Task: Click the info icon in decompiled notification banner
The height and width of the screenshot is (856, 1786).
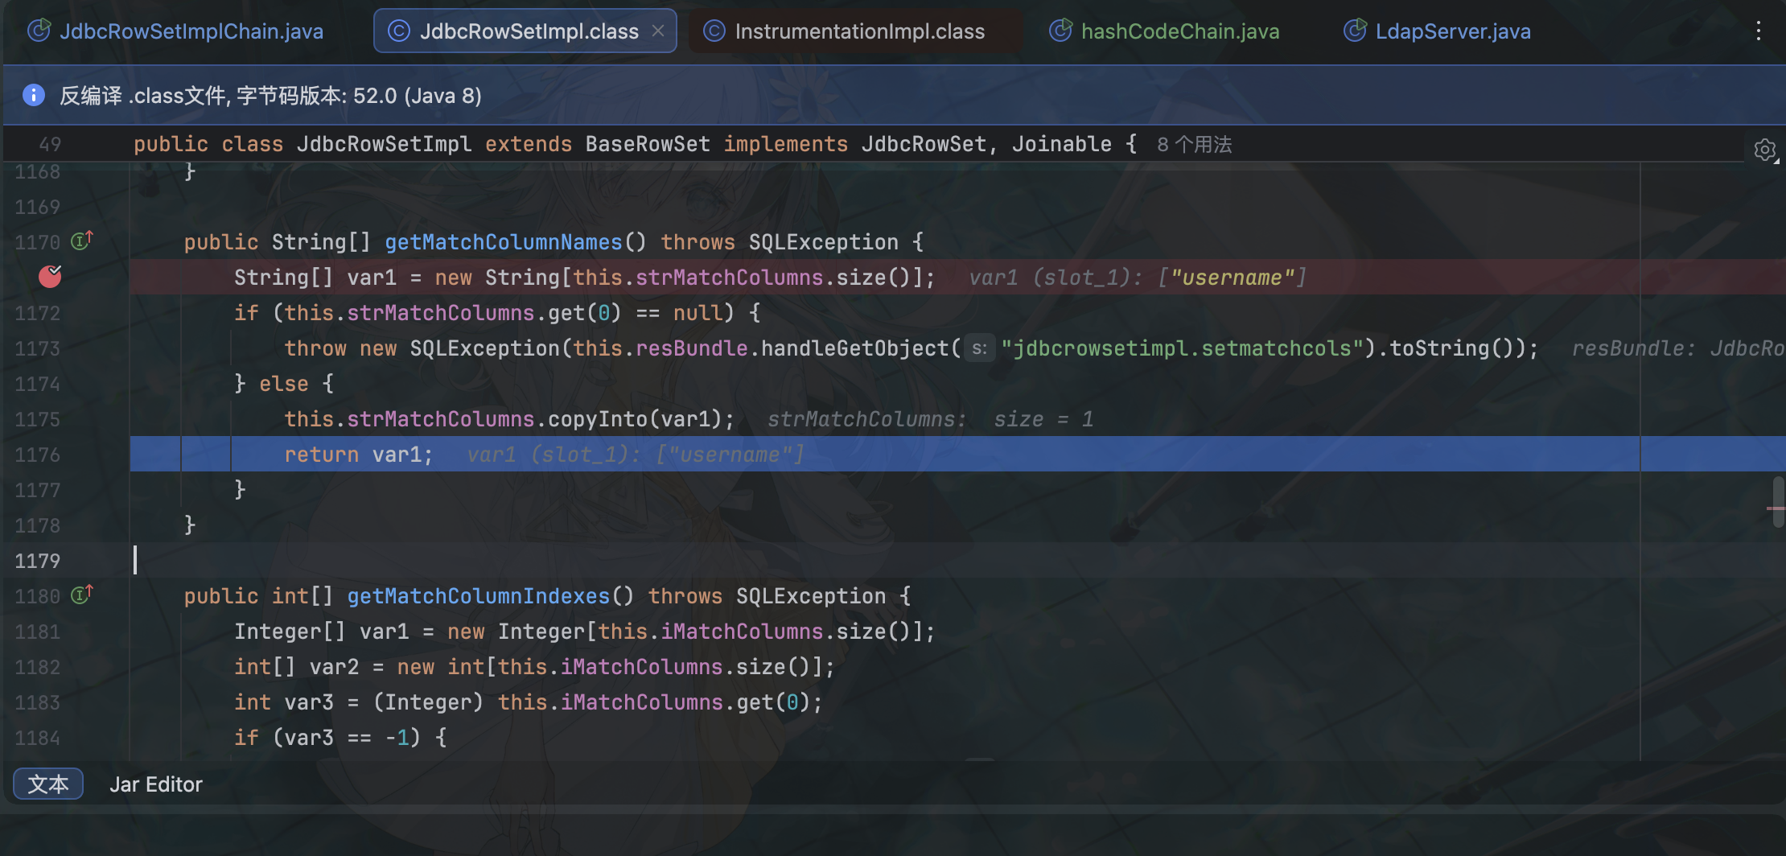Action: click(x=34, y=95)
